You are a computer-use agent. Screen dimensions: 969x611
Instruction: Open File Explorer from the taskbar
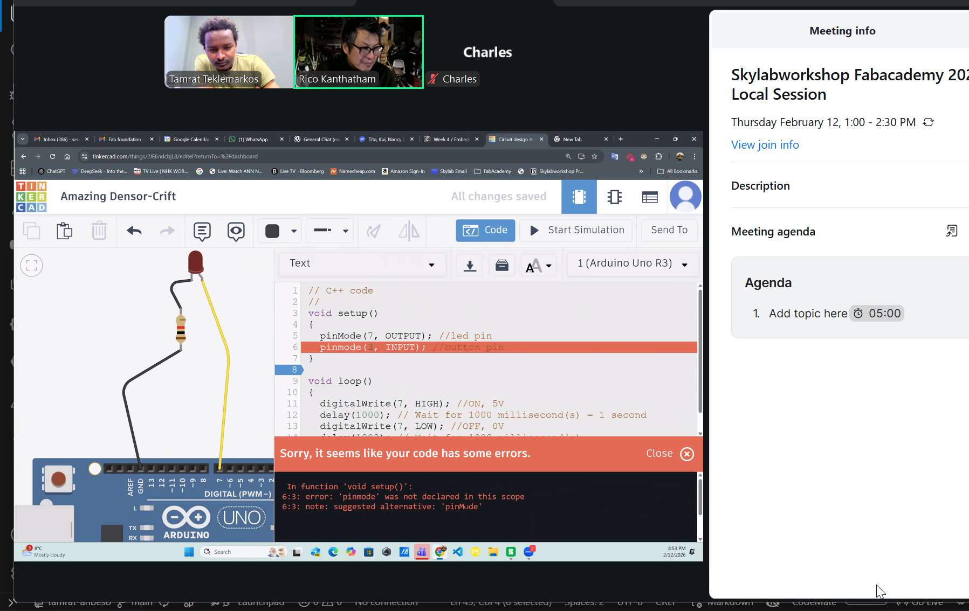493,552
